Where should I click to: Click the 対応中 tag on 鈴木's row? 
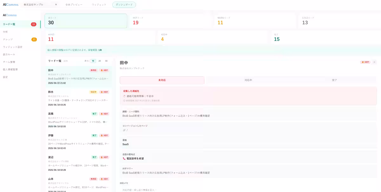click(x=93, y=92)
